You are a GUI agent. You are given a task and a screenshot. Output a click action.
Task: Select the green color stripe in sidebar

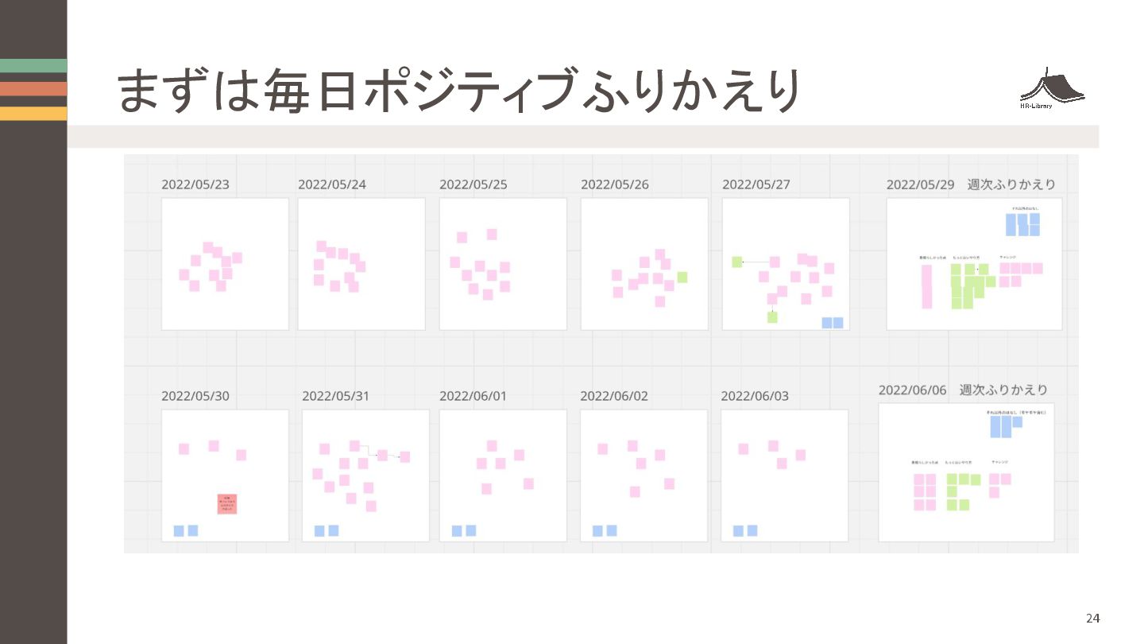coord(33,66)
